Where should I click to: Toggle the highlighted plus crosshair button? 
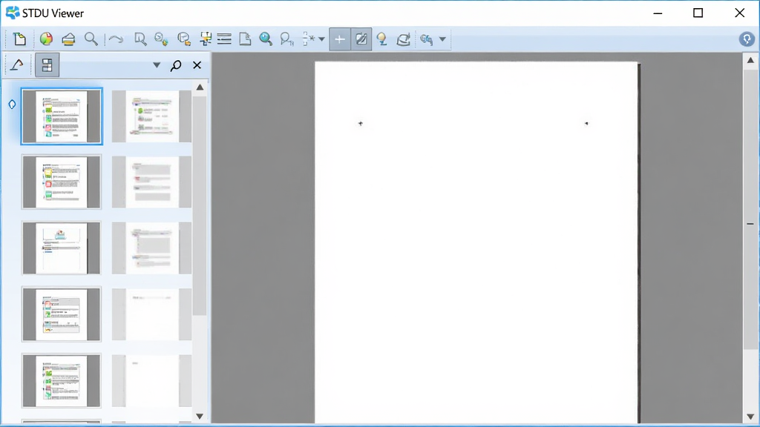[340, 39]
